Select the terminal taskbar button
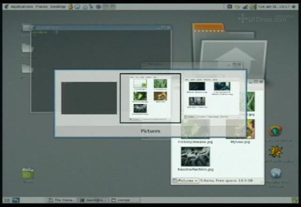The width and height of the screenshot is (301, 207). (94, 200)
